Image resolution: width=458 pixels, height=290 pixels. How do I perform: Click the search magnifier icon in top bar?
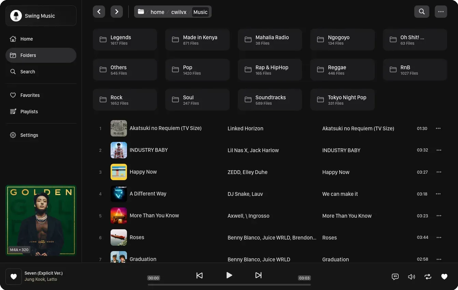[x=421, y=12]
